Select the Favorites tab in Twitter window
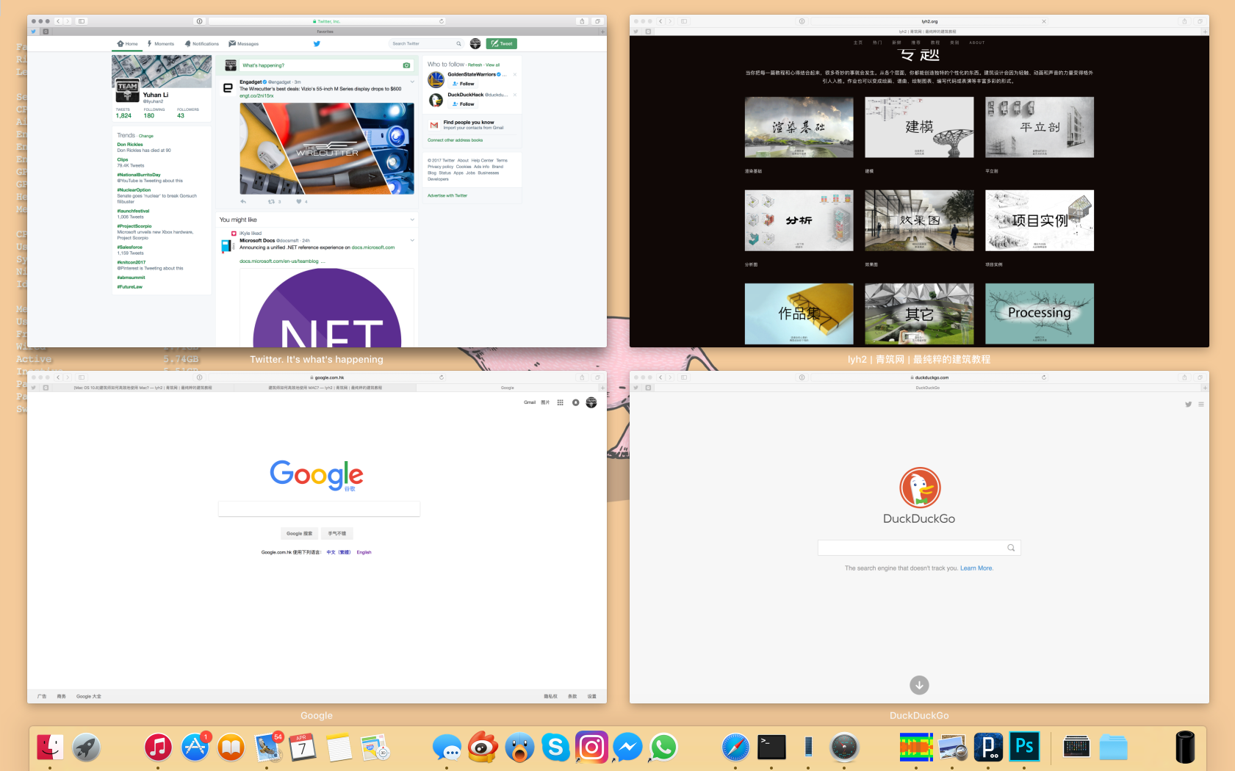This screenshot has height=771, width=1235. [325, 32]
